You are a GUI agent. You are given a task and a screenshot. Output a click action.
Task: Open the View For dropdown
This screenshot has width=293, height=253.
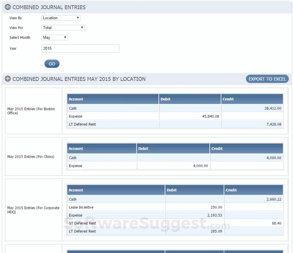click(x=63, y=27)
